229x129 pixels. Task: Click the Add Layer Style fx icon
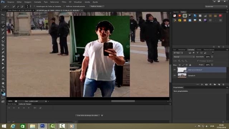tap(202, 85)
